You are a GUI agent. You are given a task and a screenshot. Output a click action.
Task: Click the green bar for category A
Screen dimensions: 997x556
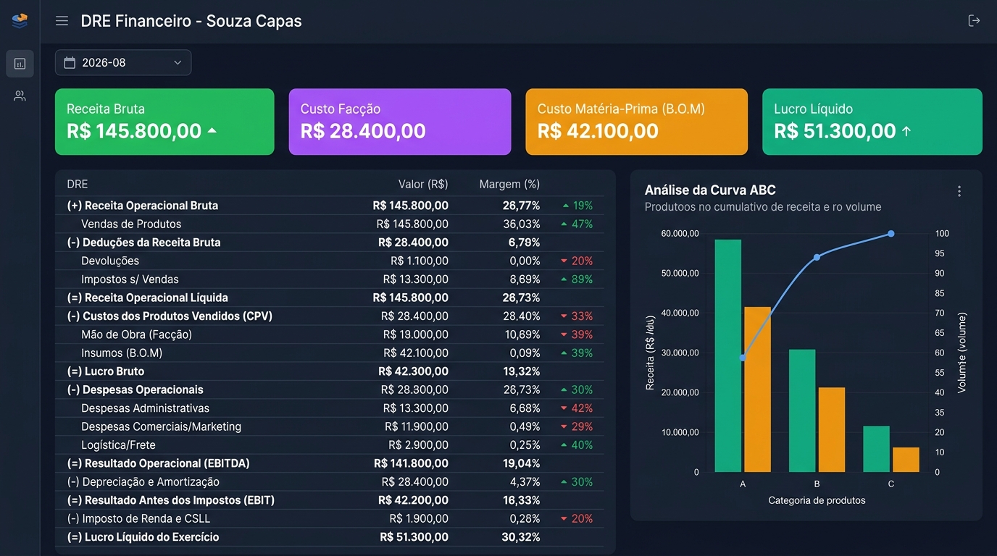pos(728,355)
